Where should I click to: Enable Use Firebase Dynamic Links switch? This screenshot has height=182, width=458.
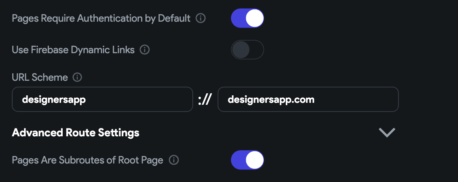tap(248, 50)
